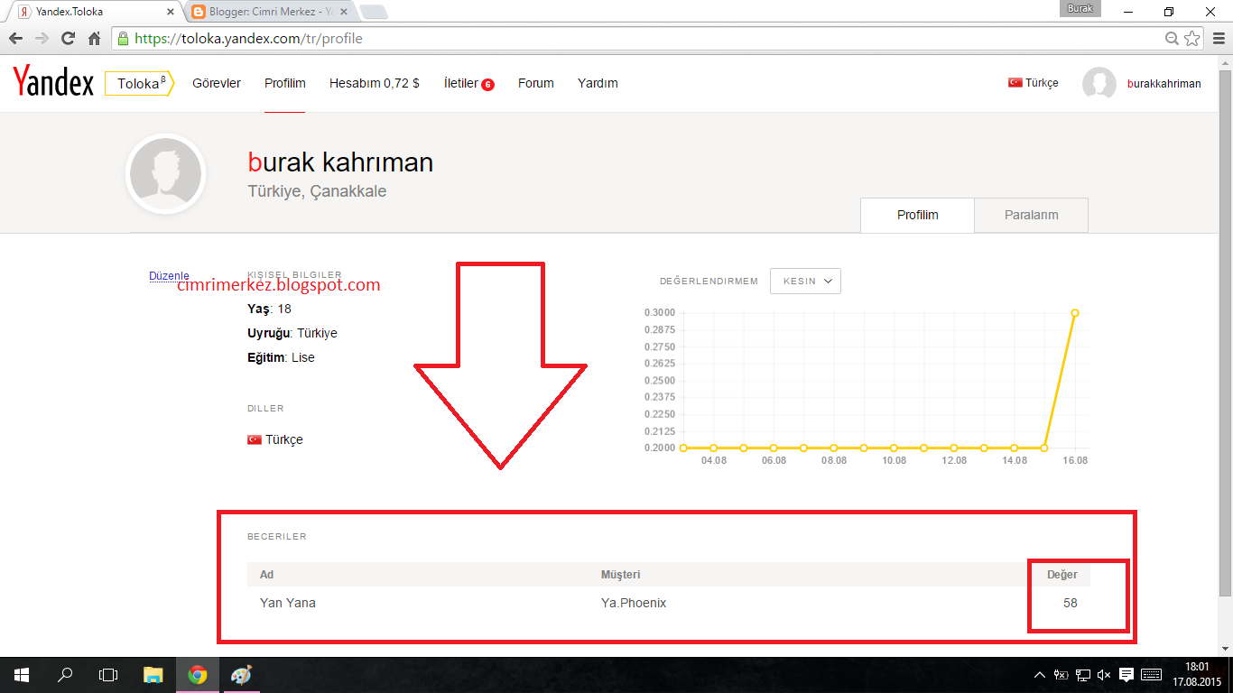Click the Müşteri column header

coord(621,575)
